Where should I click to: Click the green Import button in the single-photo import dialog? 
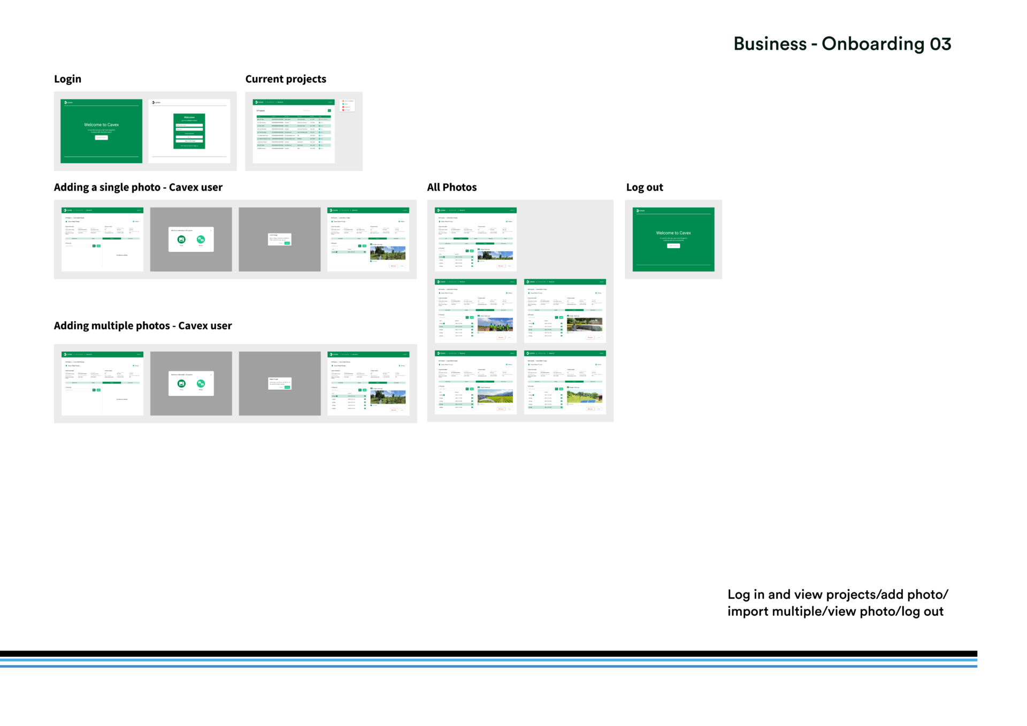pyautogui.click(x=287, y=243)
